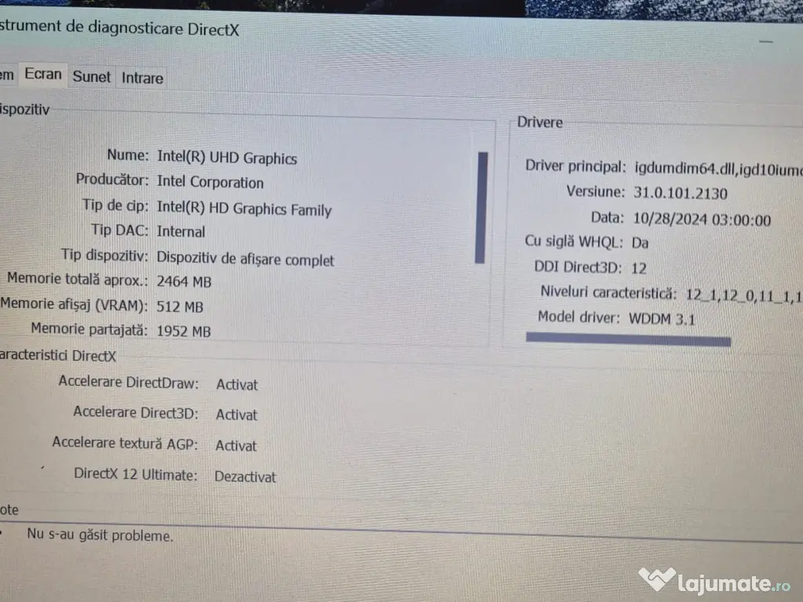Click the Cu siglă WHQL value Da
This screenshot has width=803, height=602.
(x=641, y=243)
